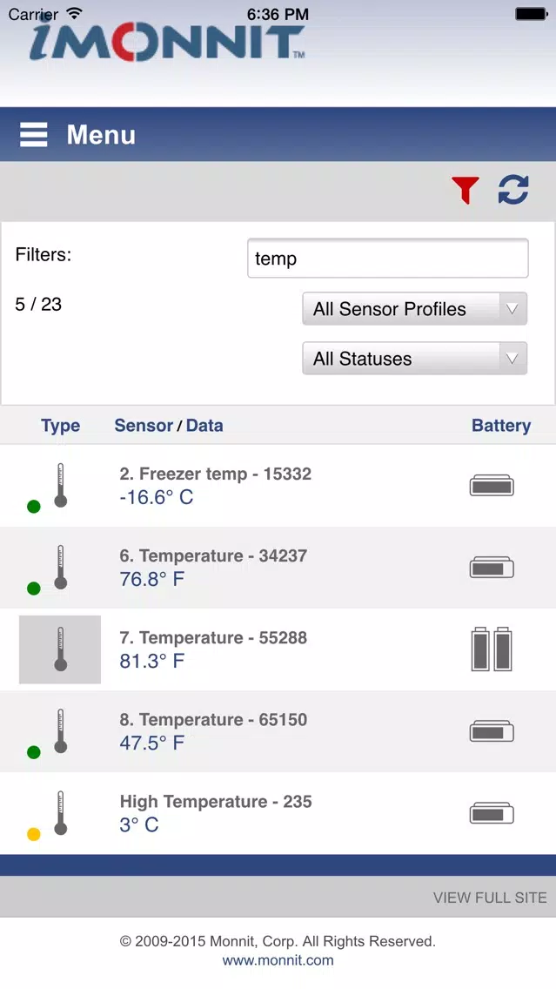This screenshot has width=556, height=989.
Task: Click the Menu label in navigation bar
Action: (x=101, y=135)
